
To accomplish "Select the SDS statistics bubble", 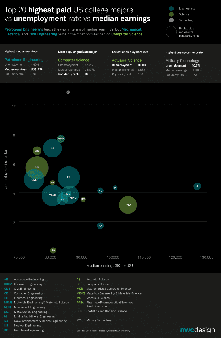I will [37, 151].
